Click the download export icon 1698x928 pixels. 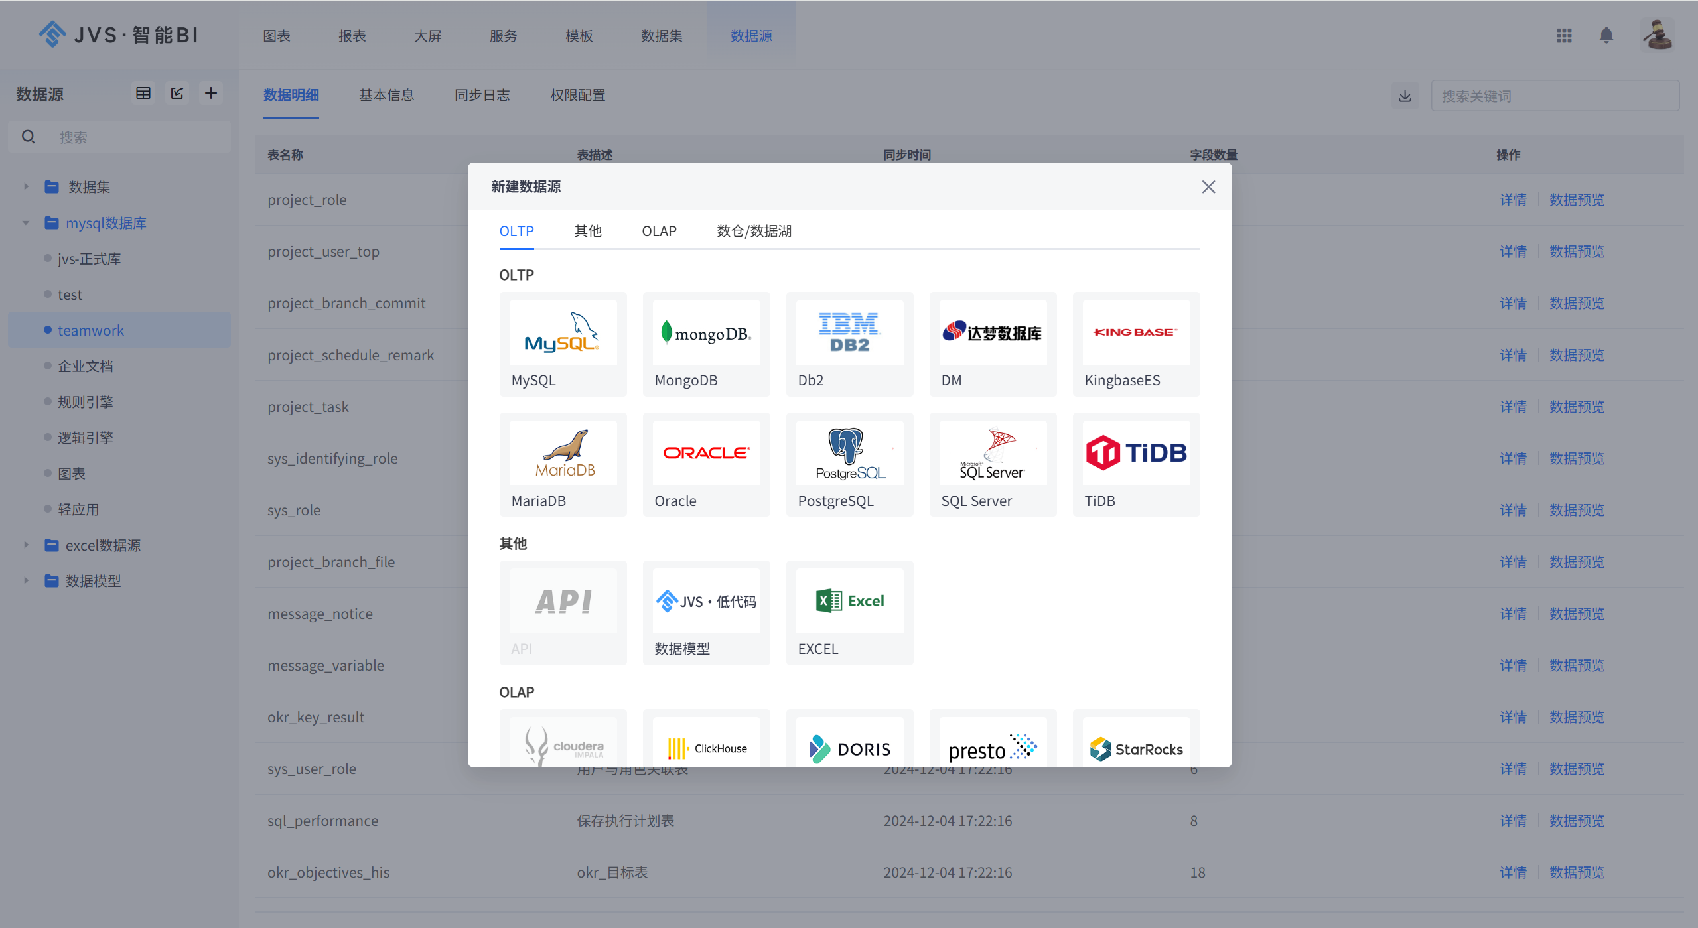tap(1404, 96)
